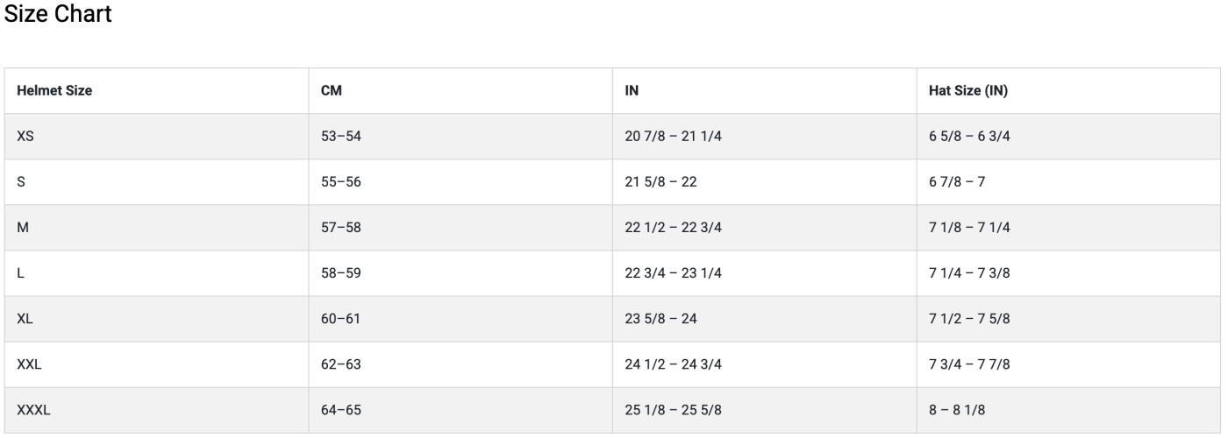Click the M helmet size cell
Screen dimensions: 1228x438
tap(22, 228)
